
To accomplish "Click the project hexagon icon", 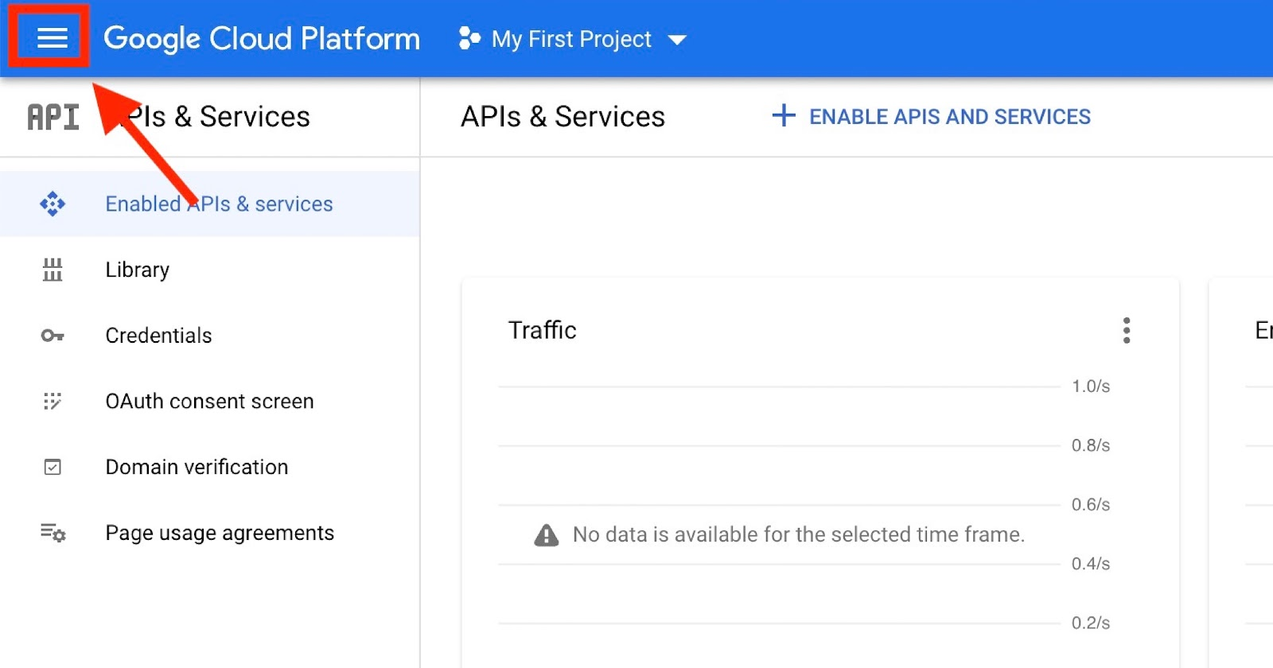I will coord(469,38).
